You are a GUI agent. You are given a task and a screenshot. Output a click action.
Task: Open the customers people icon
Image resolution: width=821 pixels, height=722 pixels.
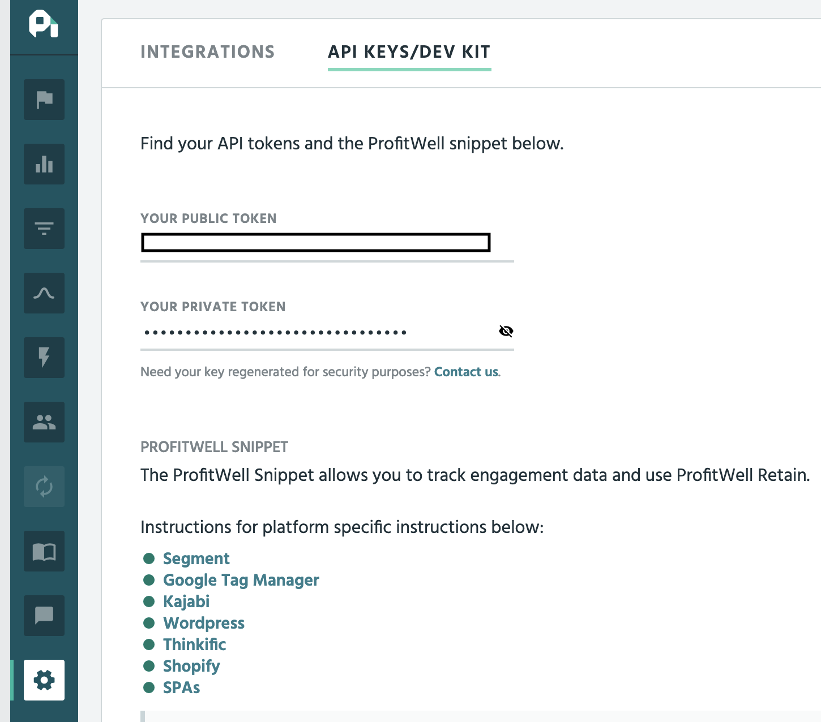point(44,422)
